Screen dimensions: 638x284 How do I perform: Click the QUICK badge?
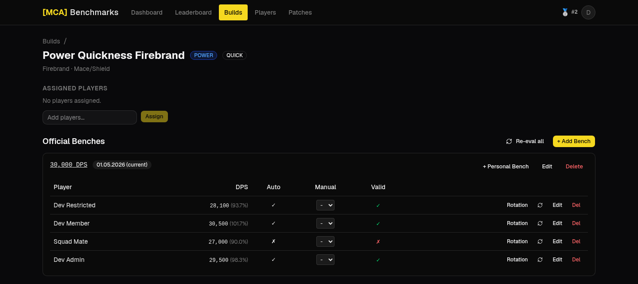234,55
